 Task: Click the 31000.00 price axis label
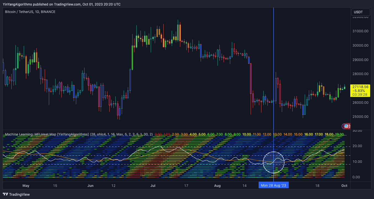(x=360, y=31)
